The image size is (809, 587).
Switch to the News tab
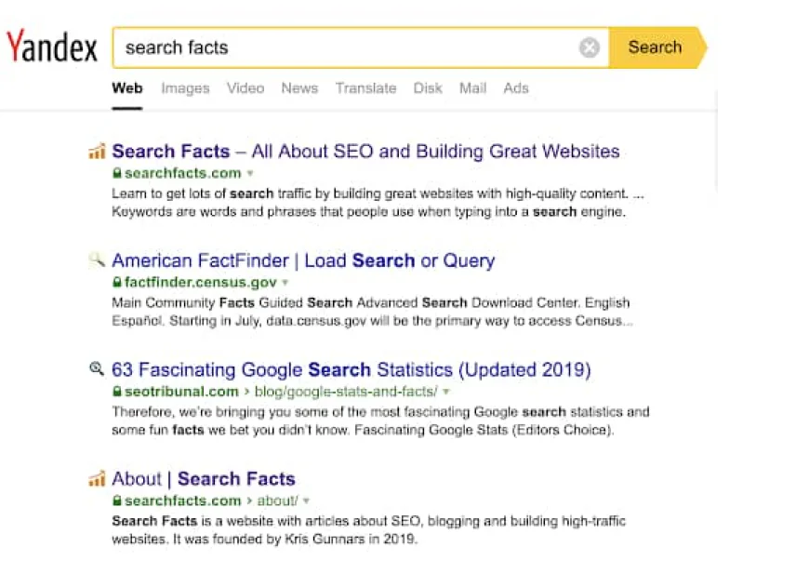coord(299,88)
